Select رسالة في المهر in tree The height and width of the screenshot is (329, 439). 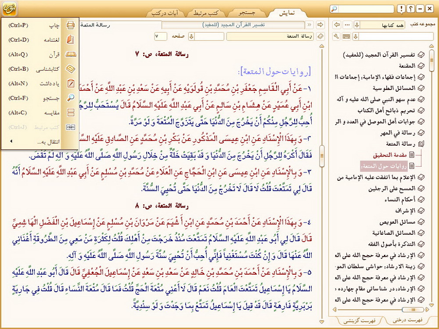(x=398, y=133)
